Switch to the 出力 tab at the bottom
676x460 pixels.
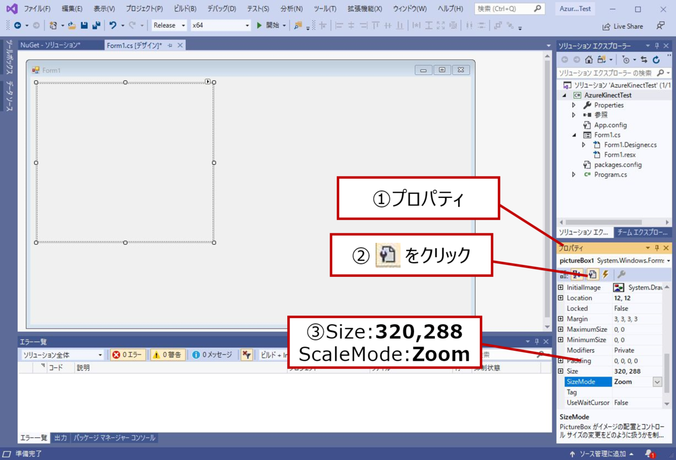60,437
